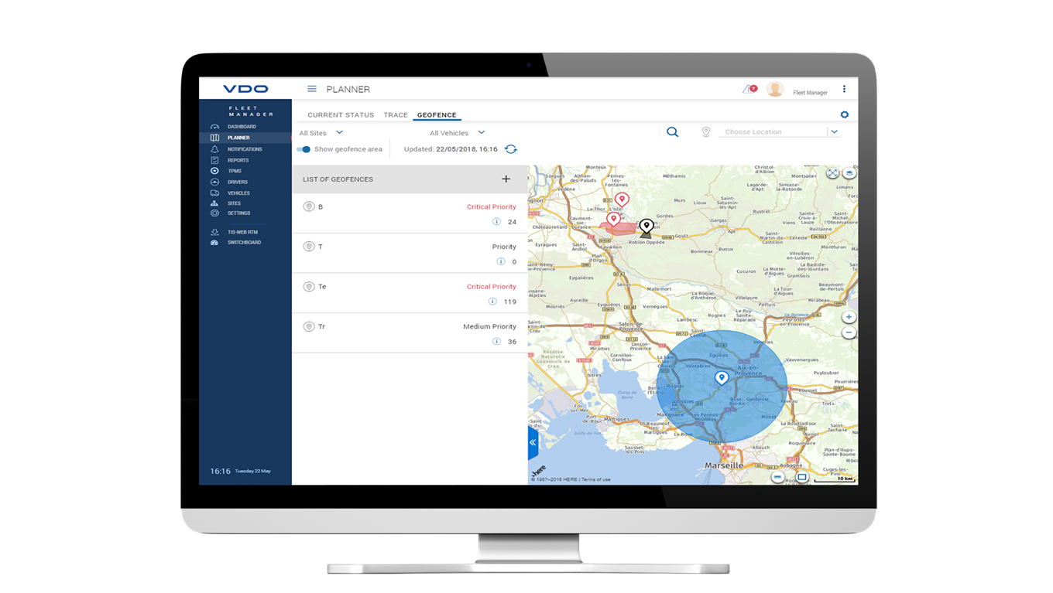This screenshot has height=593, width=1053.
Task: Click the info icon for geofence B
Action: click(x=496, y=222)
